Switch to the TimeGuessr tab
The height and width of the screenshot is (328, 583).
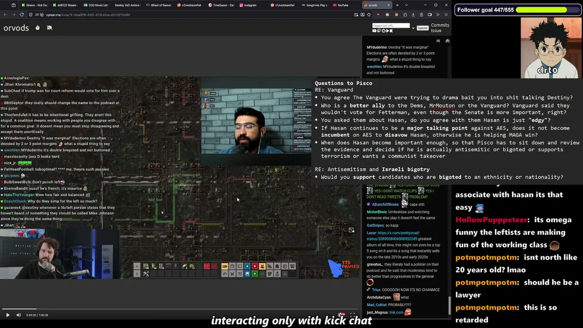point(220,5)
